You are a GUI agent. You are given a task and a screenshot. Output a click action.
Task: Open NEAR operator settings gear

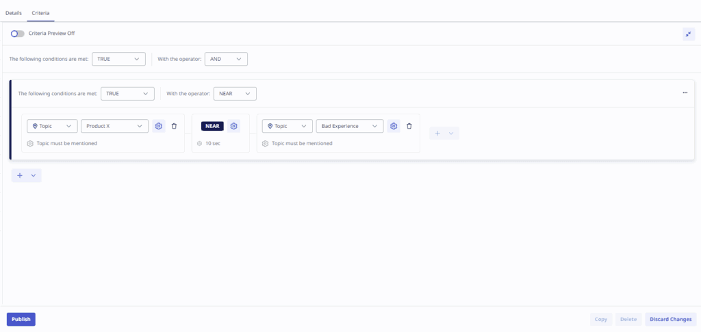pos(234,126)
